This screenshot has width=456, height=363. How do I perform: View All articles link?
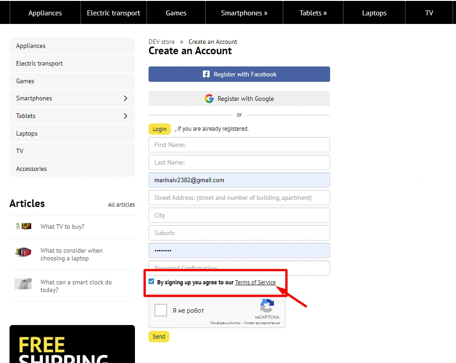click(x=121, y=205)
